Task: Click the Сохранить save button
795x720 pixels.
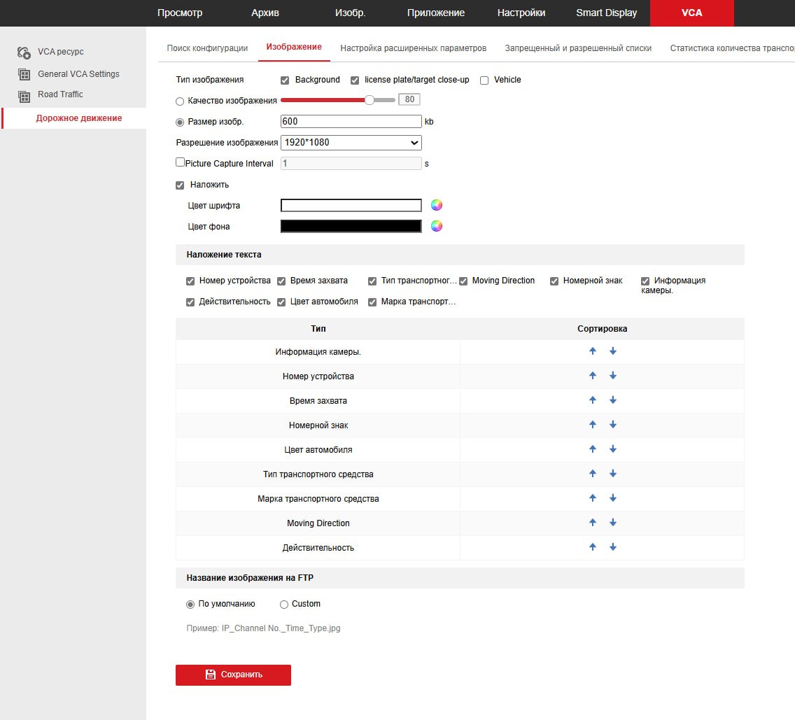Action: [x=233, y=675]
